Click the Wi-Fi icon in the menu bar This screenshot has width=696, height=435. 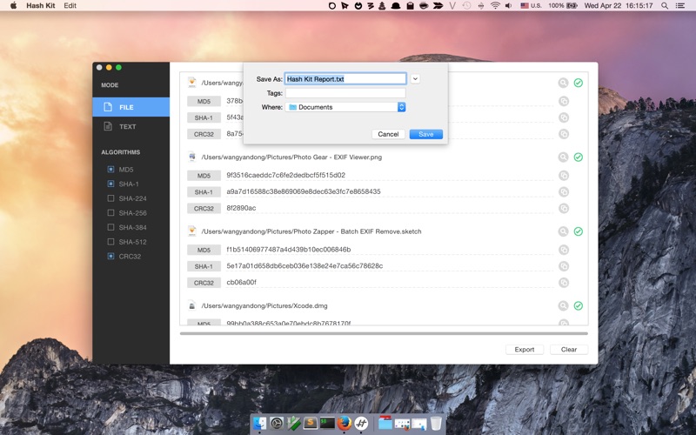click(x=495, y=6)
